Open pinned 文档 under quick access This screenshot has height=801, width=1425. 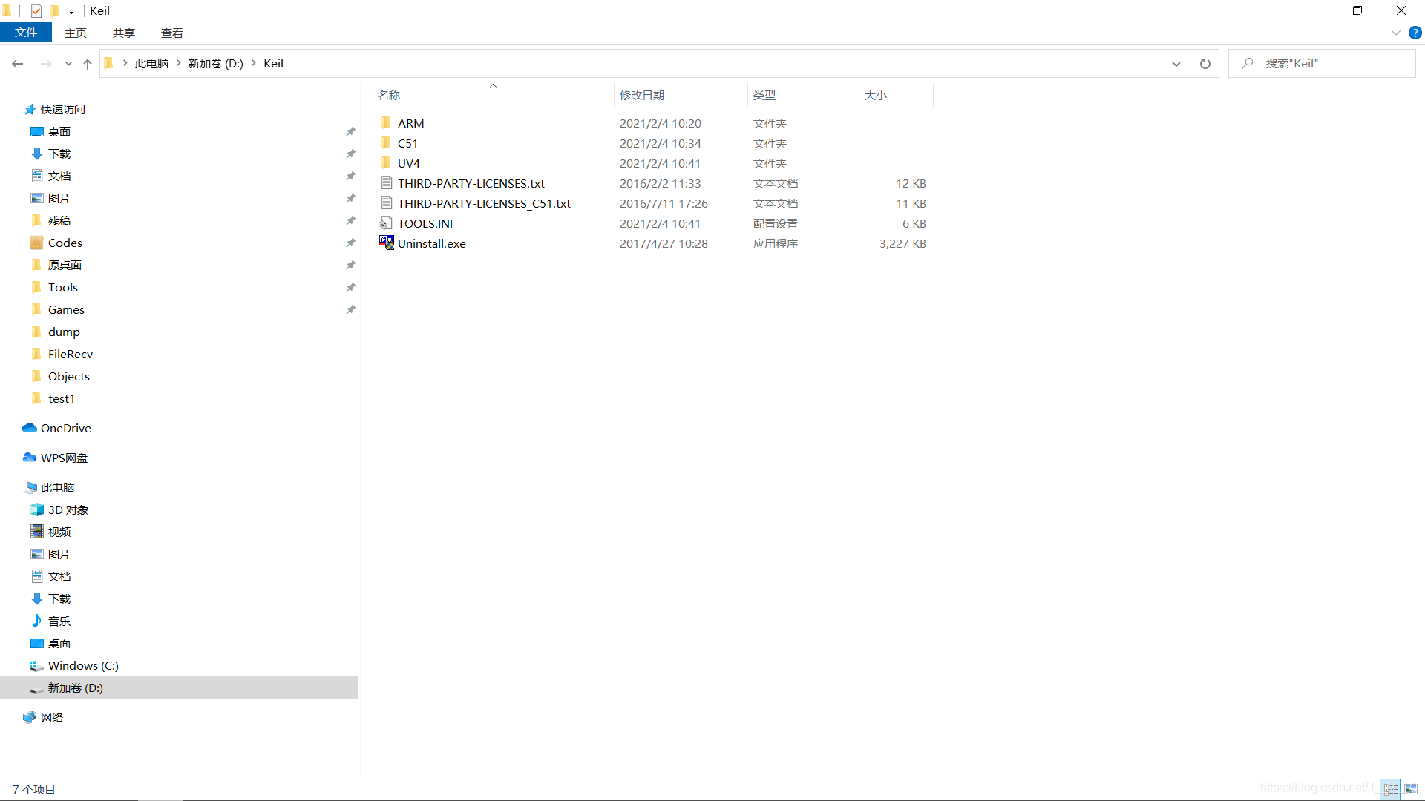pyautogui.click(x=59, y=176)
